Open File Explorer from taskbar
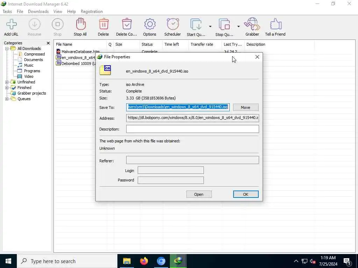Image resolution: width=358 pixels, height=268 pixels. pos(127,261)
